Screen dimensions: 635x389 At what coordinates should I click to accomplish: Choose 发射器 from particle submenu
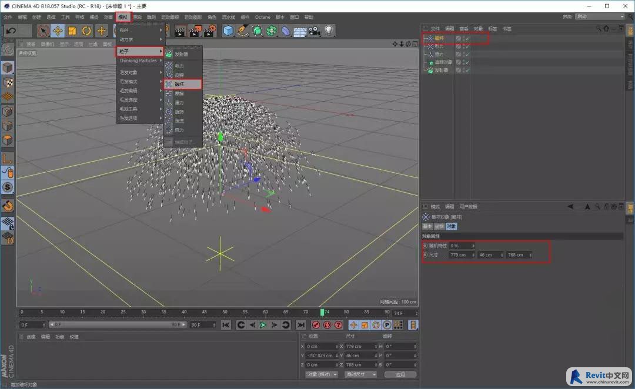point(183,54)
